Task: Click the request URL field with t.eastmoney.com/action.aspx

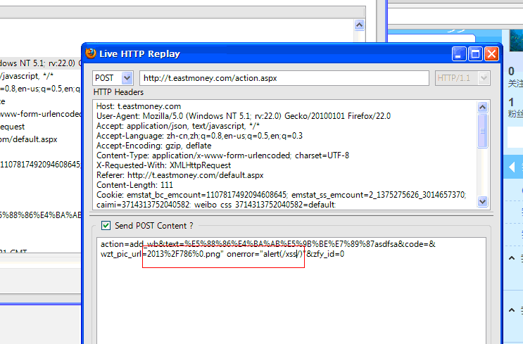Action: (x=284, y=78)
